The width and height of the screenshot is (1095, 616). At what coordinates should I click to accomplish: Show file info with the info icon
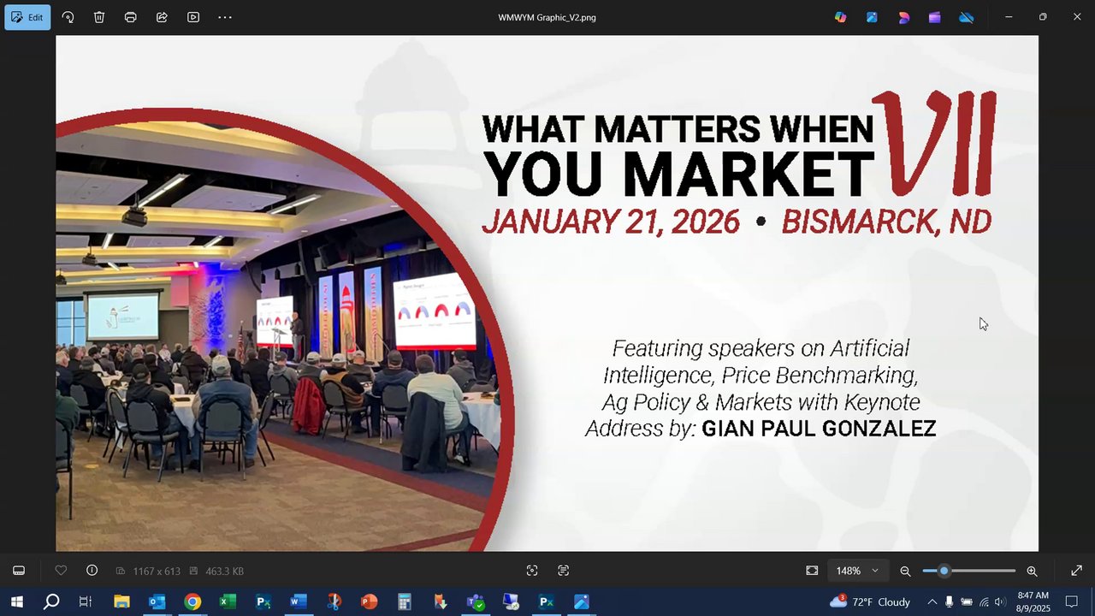(92, 571)
